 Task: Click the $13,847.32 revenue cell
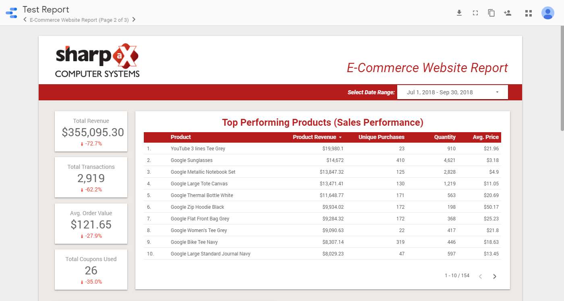332,172
